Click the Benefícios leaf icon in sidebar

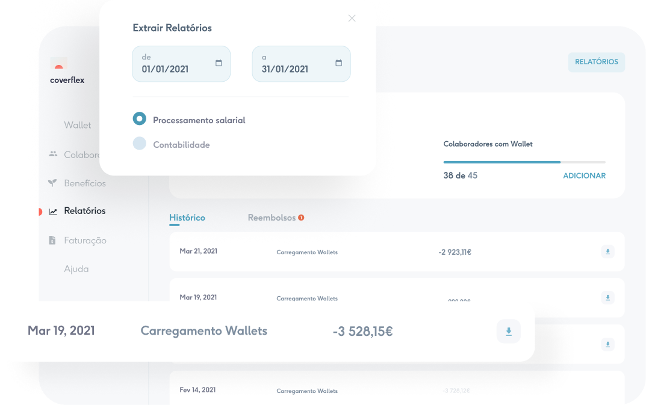tap(53, 183)
